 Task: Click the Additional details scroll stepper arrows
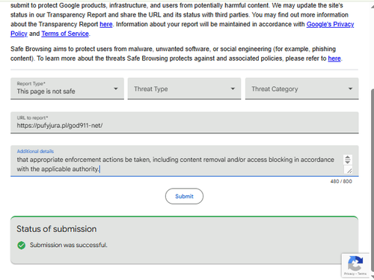tap(348, 159)
